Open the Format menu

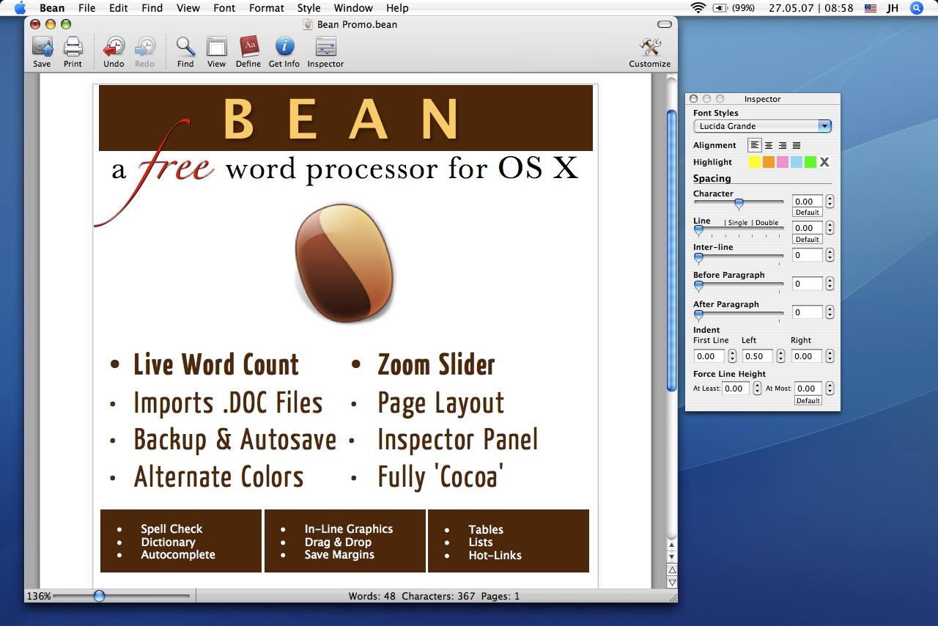[x=266, y=8]
